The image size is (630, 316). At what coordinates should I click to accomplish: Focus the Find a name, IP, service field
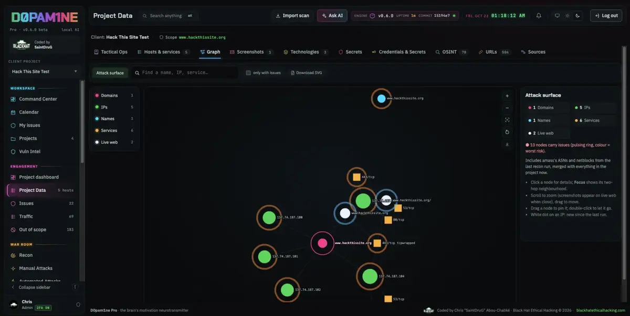tap(184, 73)
